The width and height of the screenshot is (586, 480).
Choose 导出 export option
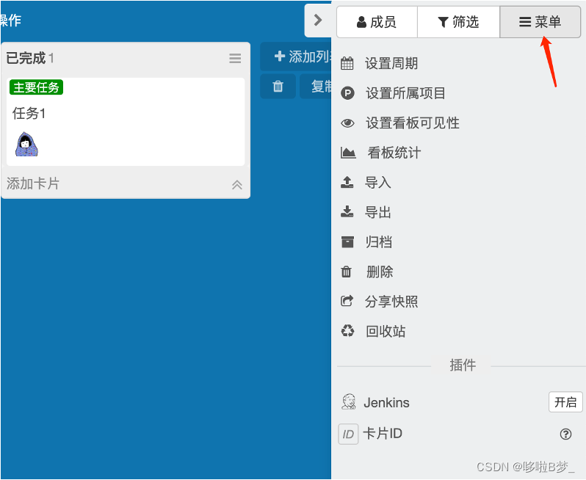click(x=378, y=212)
